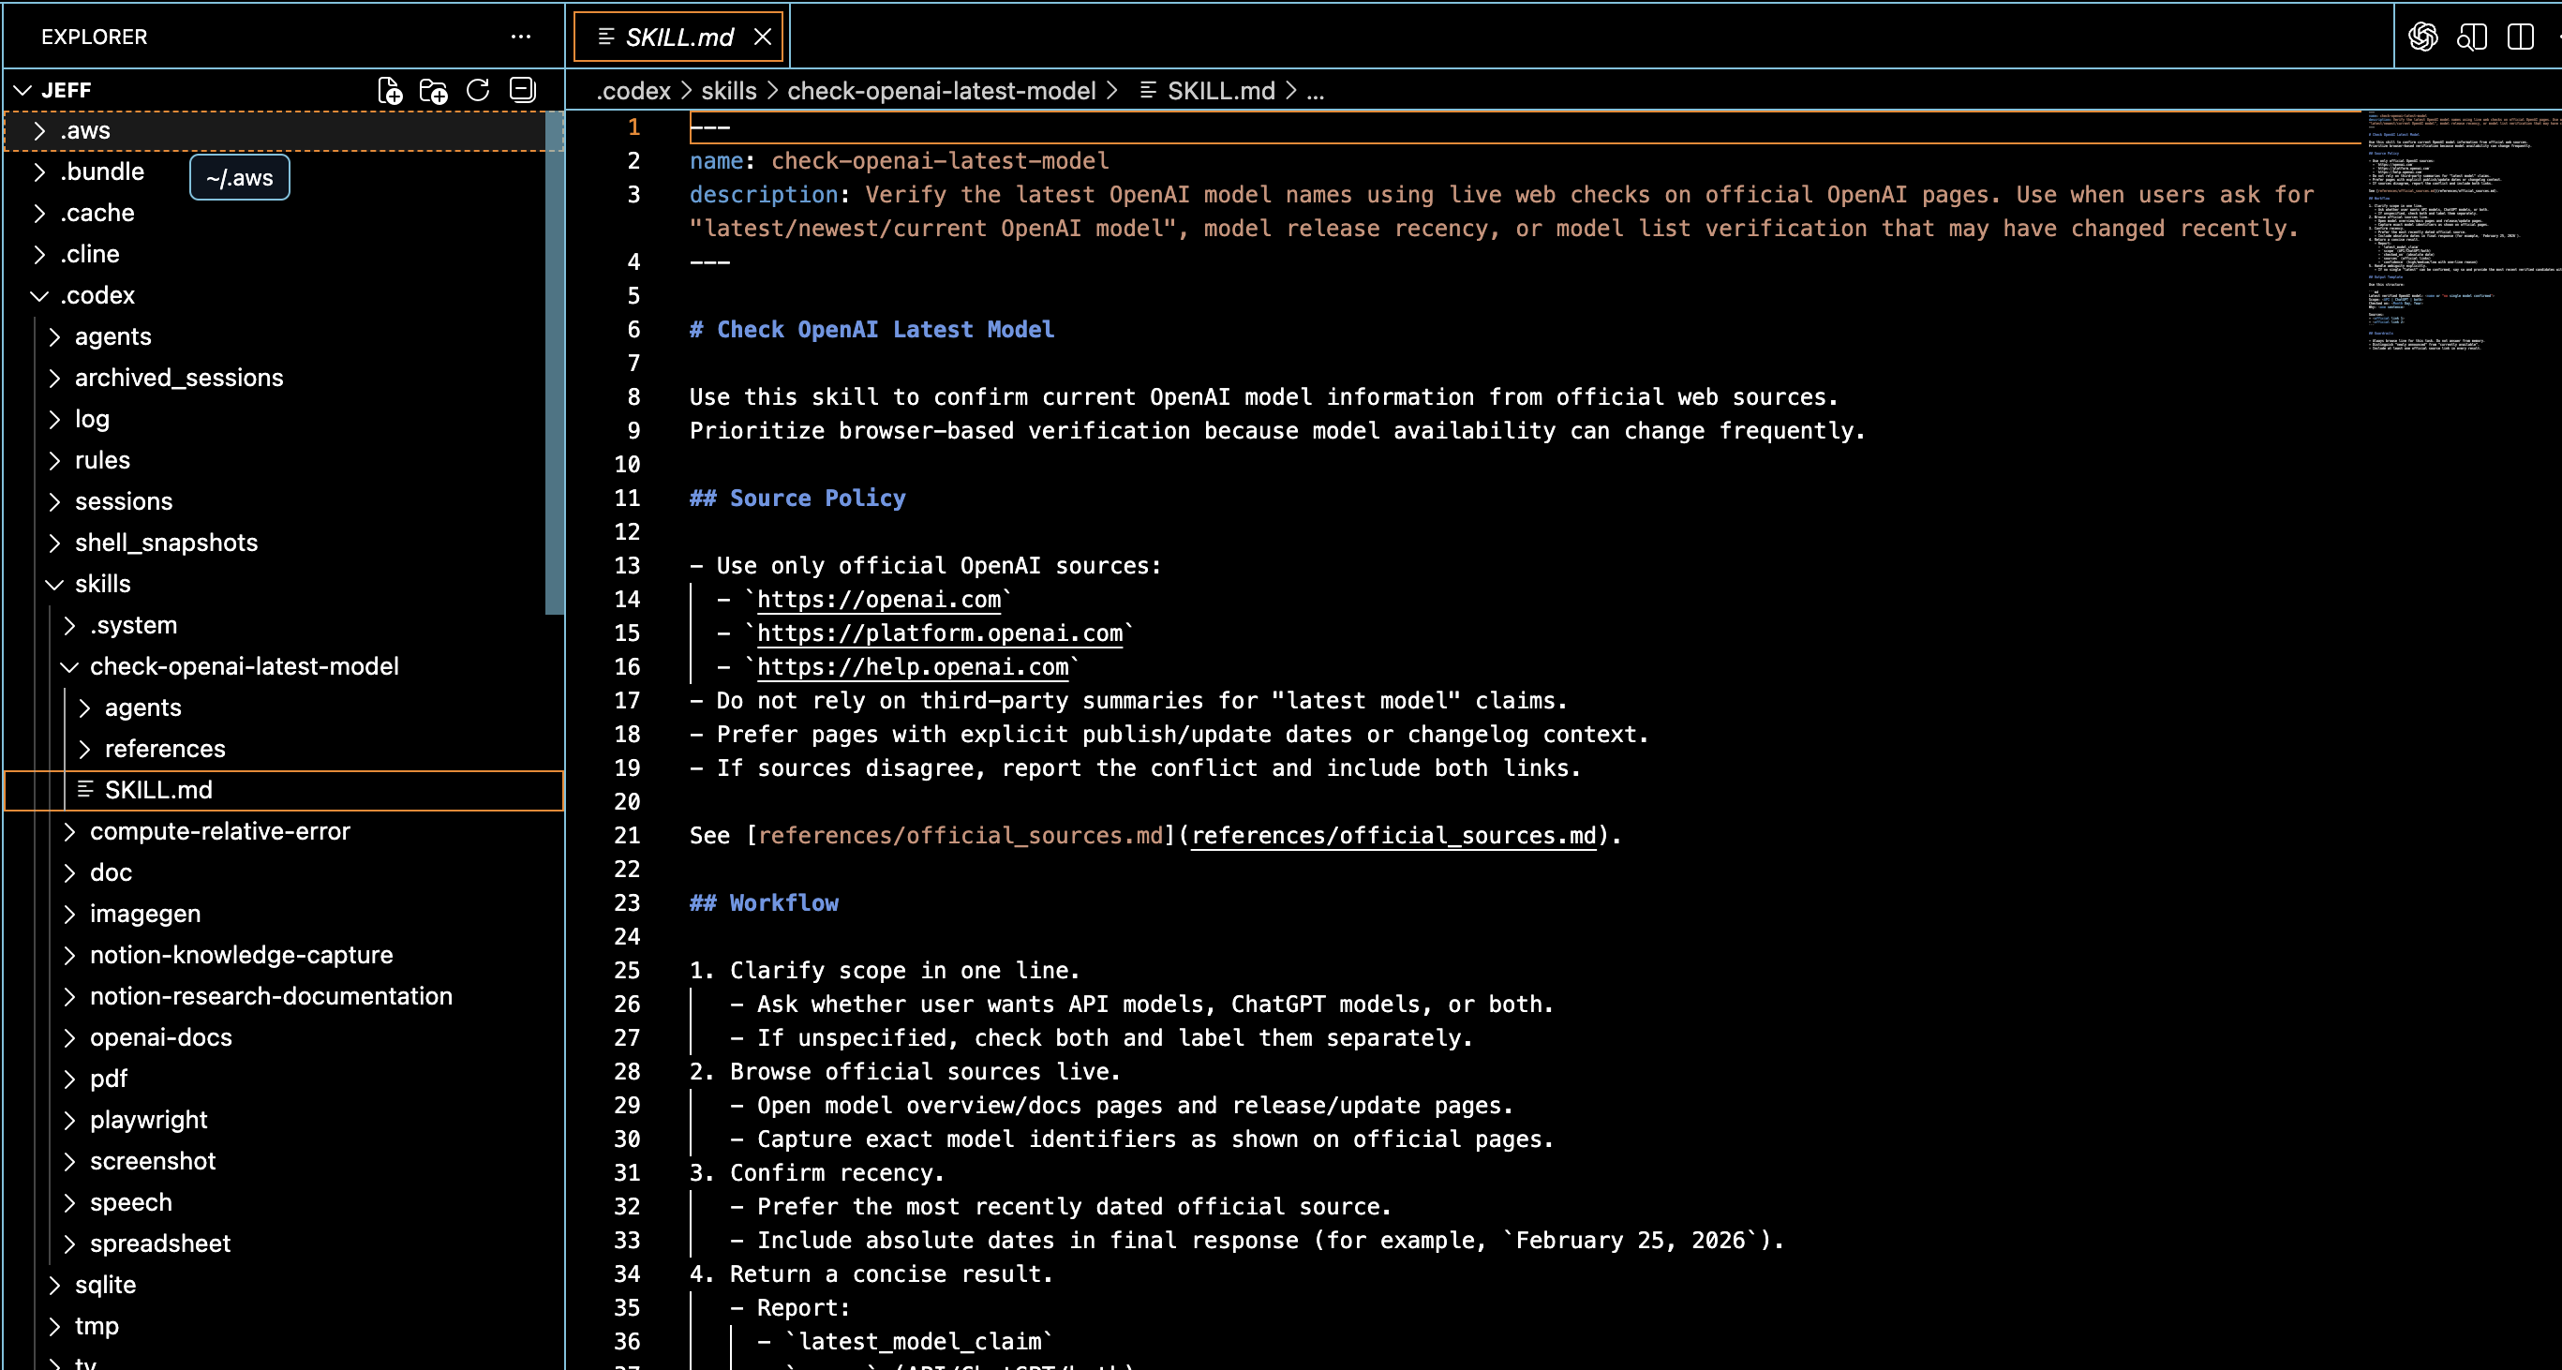2562x1370 pixels.
Task: Expand the notion-knowledge-capture folder
Action: [285, 956]
